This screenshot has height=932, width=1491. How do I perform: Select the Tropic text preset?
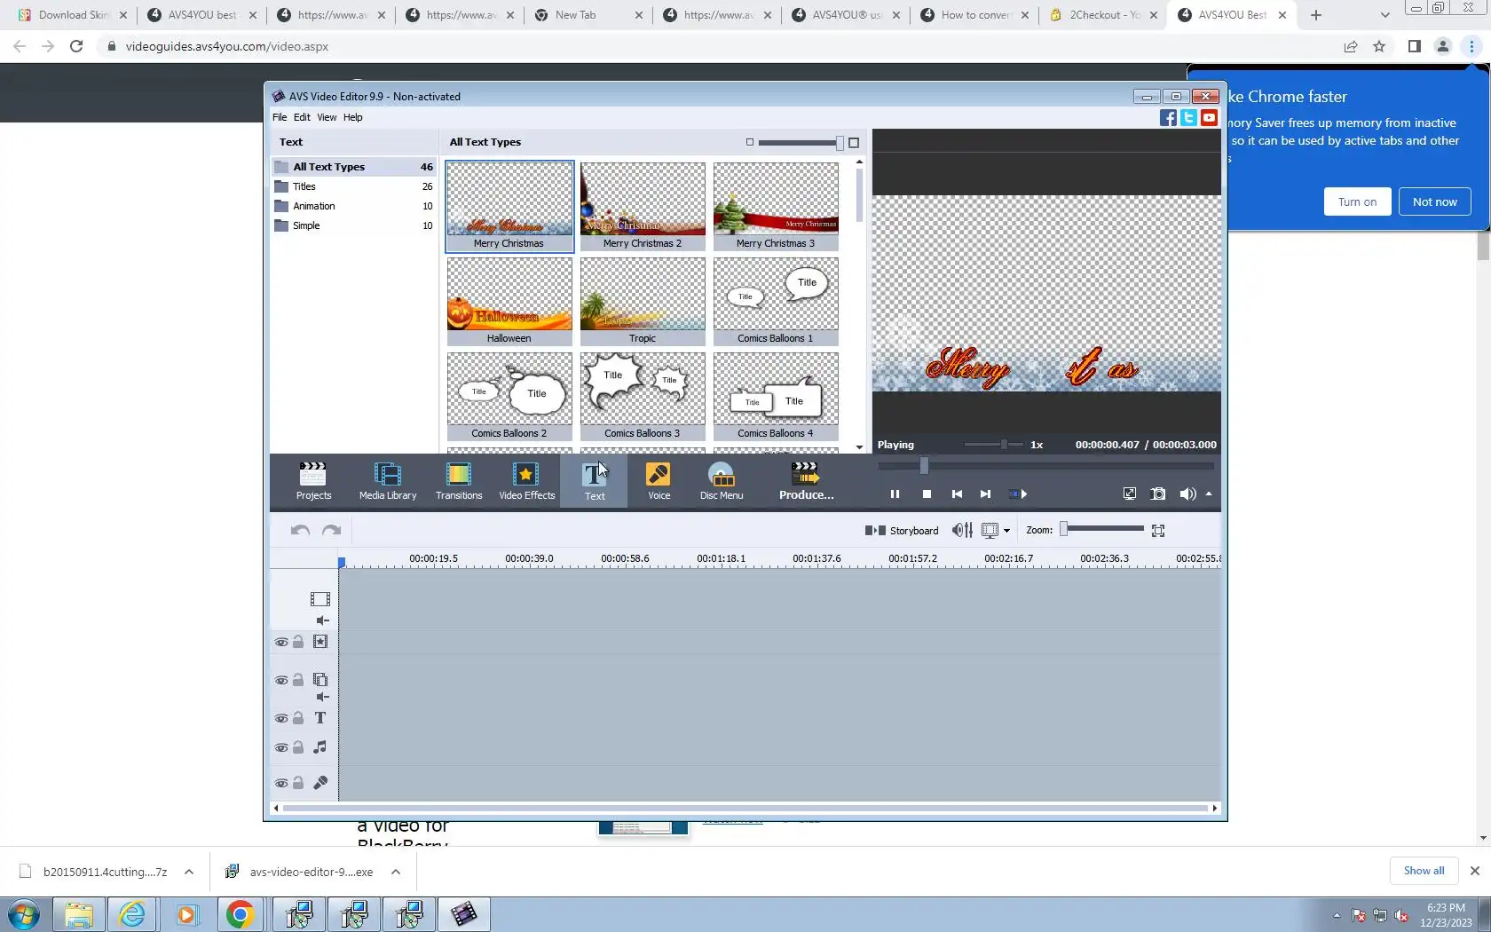(x=643, y=301)
